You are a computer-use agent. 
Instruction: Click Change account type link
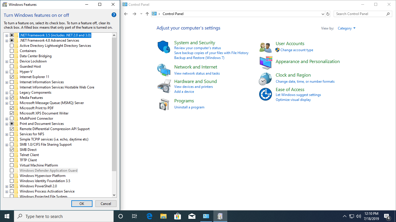pyautogui.click(x=297, y=50)
